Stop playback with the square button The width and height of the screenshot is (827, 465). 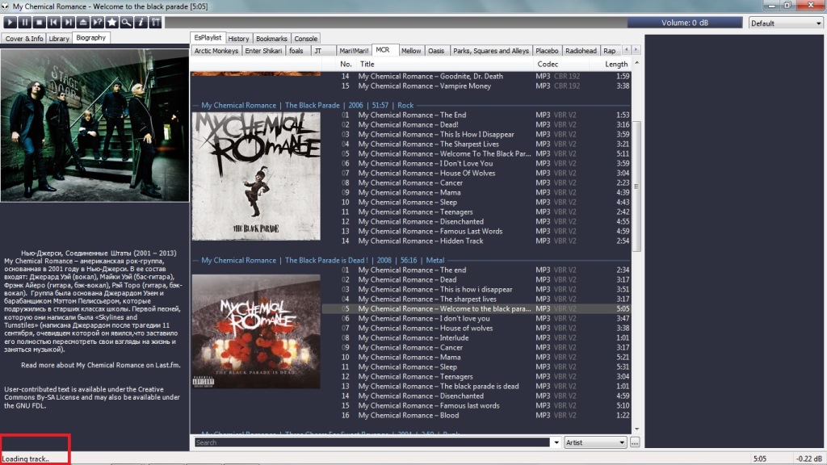pos(39,22)
